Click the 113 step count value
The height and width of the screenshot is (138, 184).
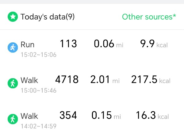pyautogui.click(x=68, y=44)
